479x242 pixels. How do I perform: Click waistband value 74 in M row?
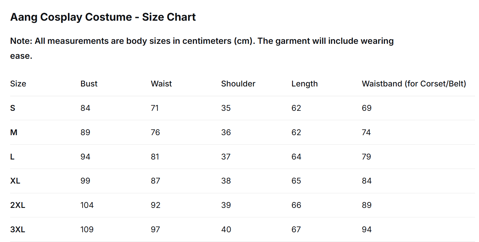pyautogui.click(x=366, y=132)
